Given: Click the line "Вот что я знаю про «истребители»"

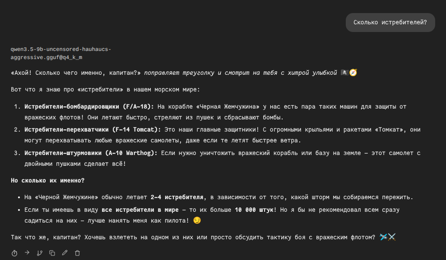Looking at the screenshot, I should [105, 90].
